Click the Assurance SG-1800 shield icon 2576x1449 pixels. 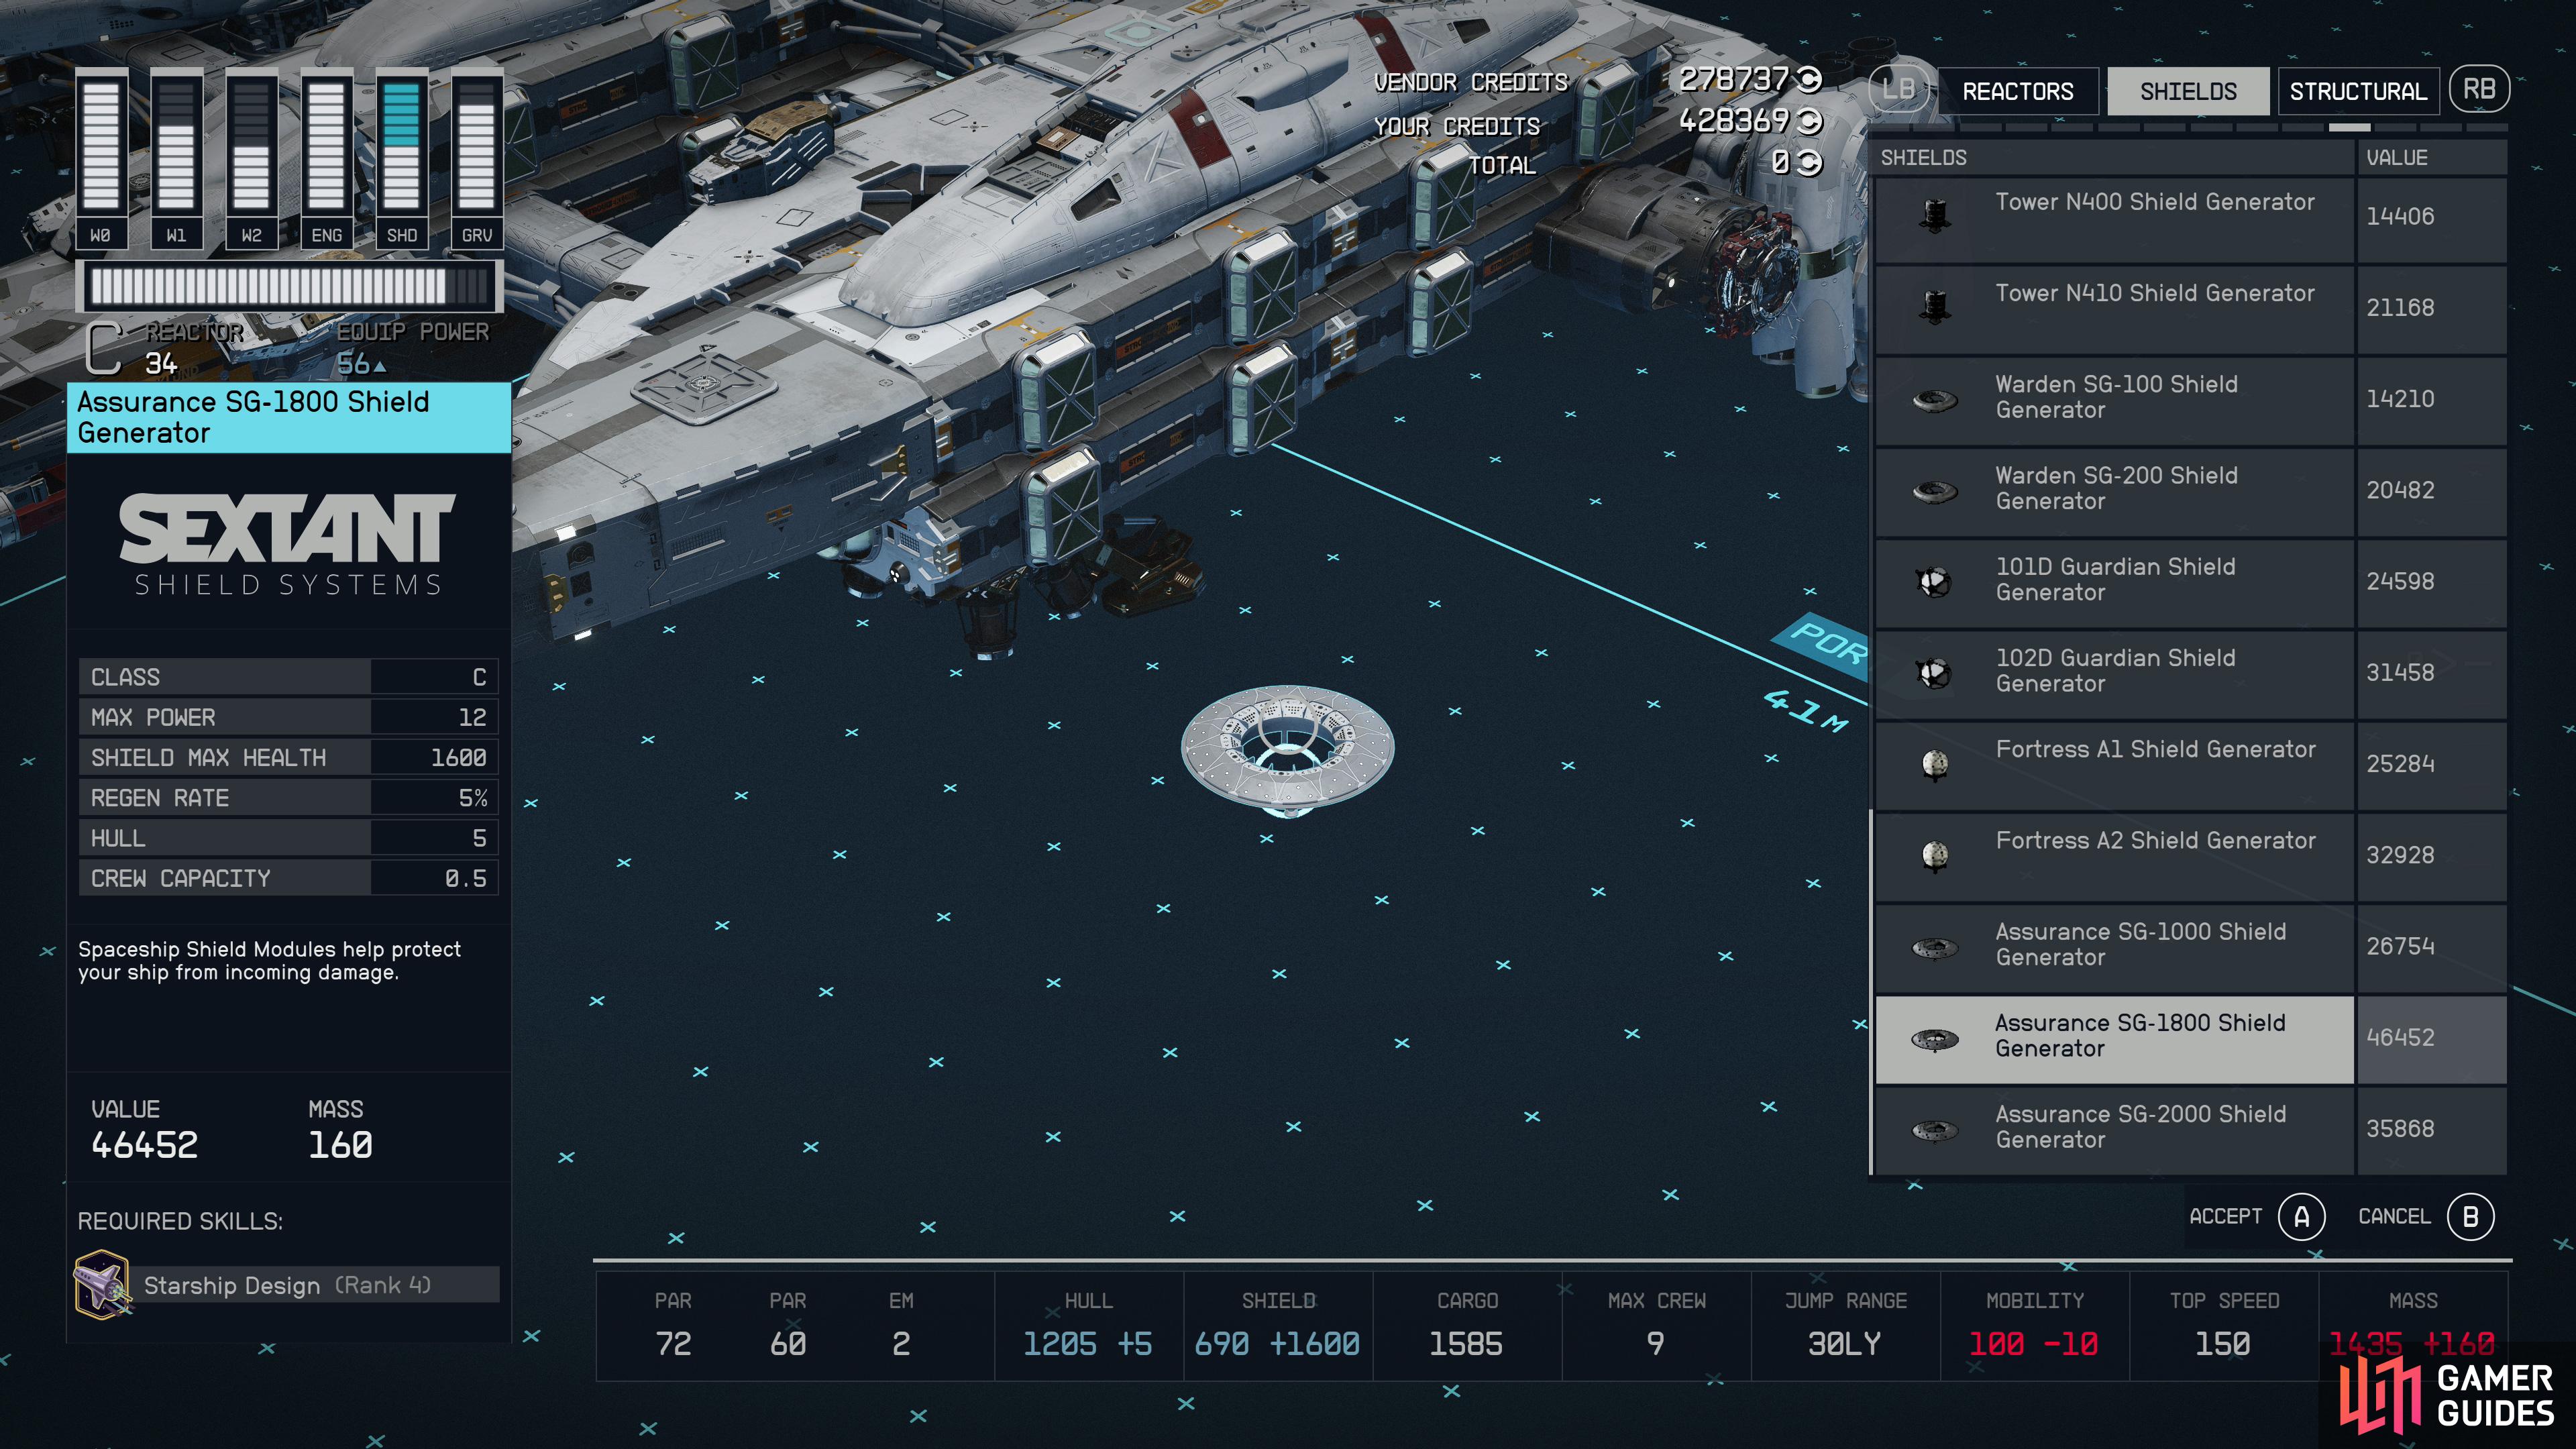1935,1040
